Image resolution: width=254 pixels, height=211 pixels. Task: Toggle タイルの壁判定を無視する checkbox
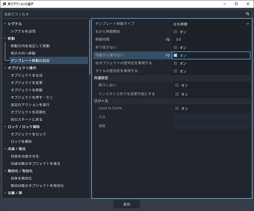pos(175,71)
